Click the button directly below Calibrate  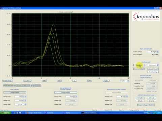[x=153, y=72]
